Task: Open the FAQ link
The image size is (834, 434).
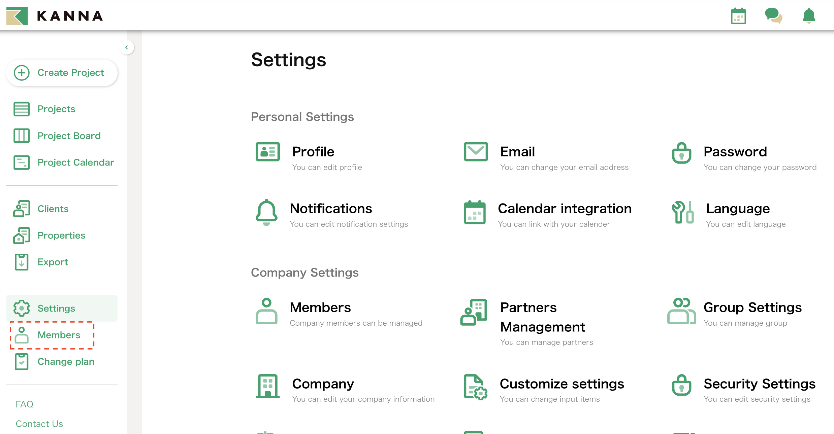Action: coord(24,404)
